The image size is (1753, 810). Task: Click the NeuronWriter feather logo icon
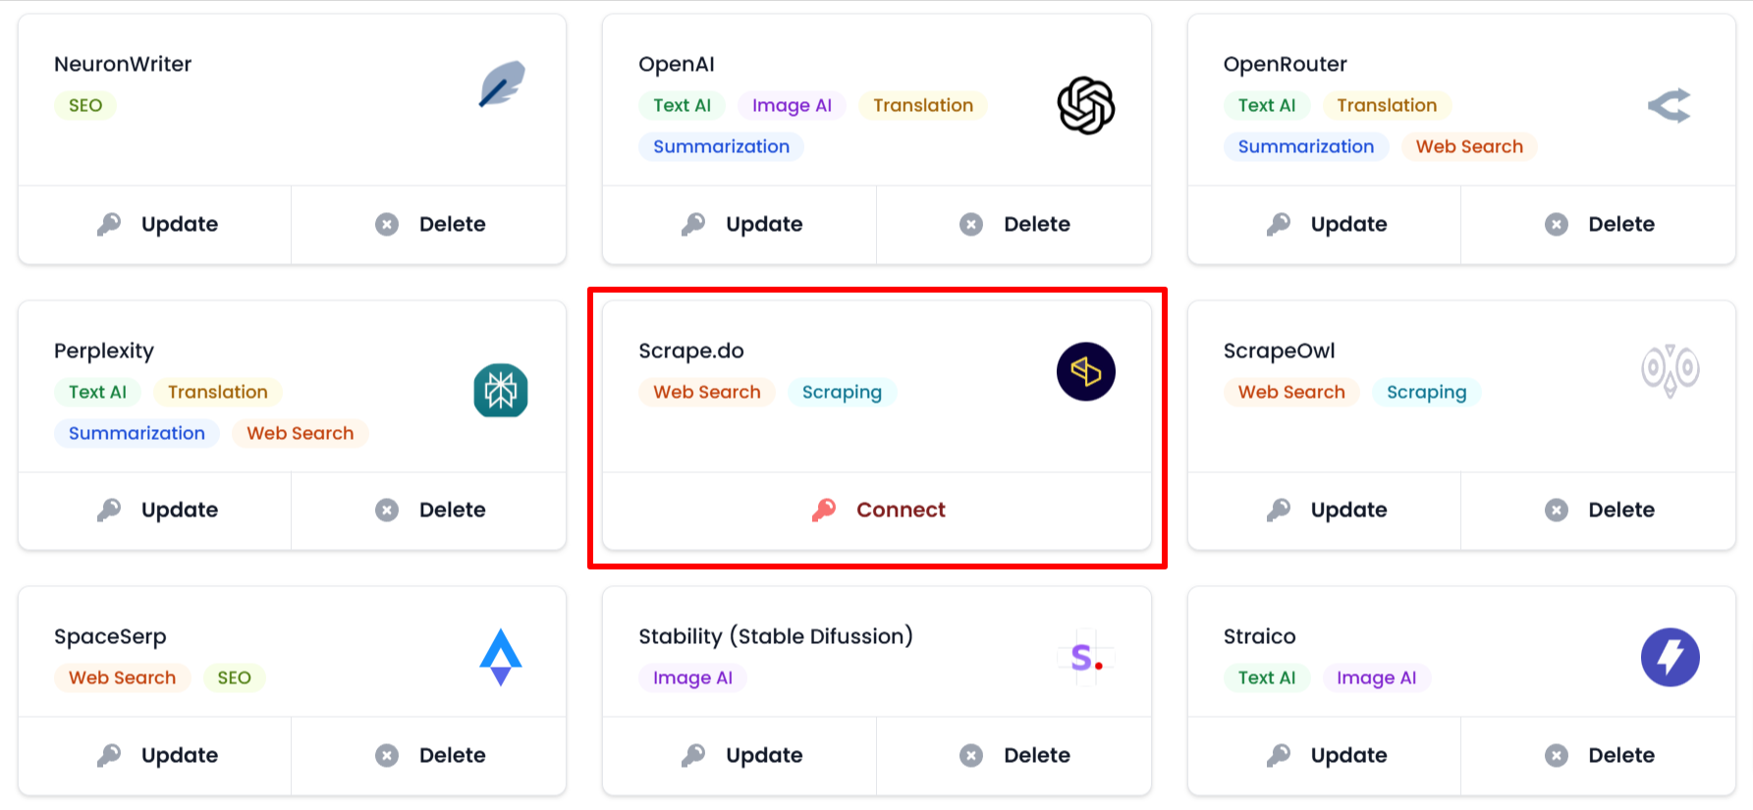[x=502, y=84]
